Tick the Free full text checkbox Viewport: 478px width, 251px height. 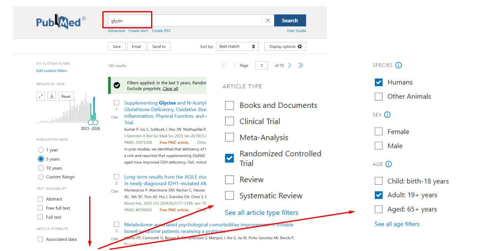tap(40, 208)
